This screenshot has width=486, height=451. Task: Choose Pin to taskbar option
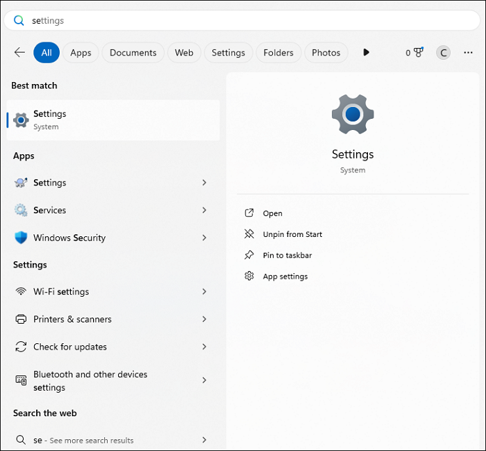[x=287, y=255]
